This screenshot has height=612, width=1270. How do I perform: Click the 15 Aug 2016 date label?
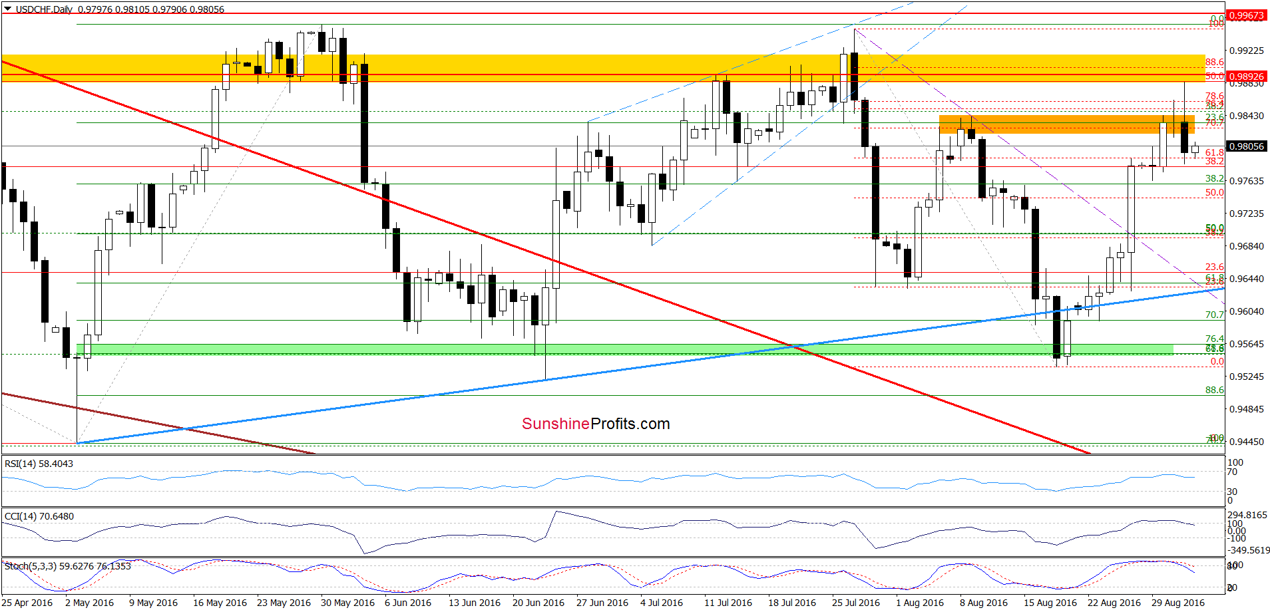tap(1050, 603)
